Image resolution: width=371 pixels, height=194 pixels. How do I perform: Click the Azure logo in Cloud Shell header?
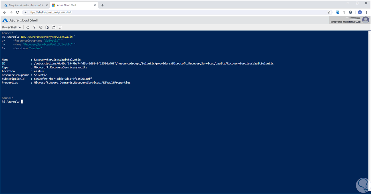5,20
